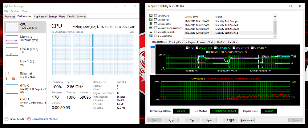
Task: Enable the Stress CPU checkbox
Action: 156,16
